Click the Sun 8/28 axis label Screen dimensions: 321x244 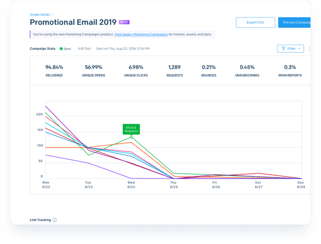pyautogui.click(x=301, y=185)
